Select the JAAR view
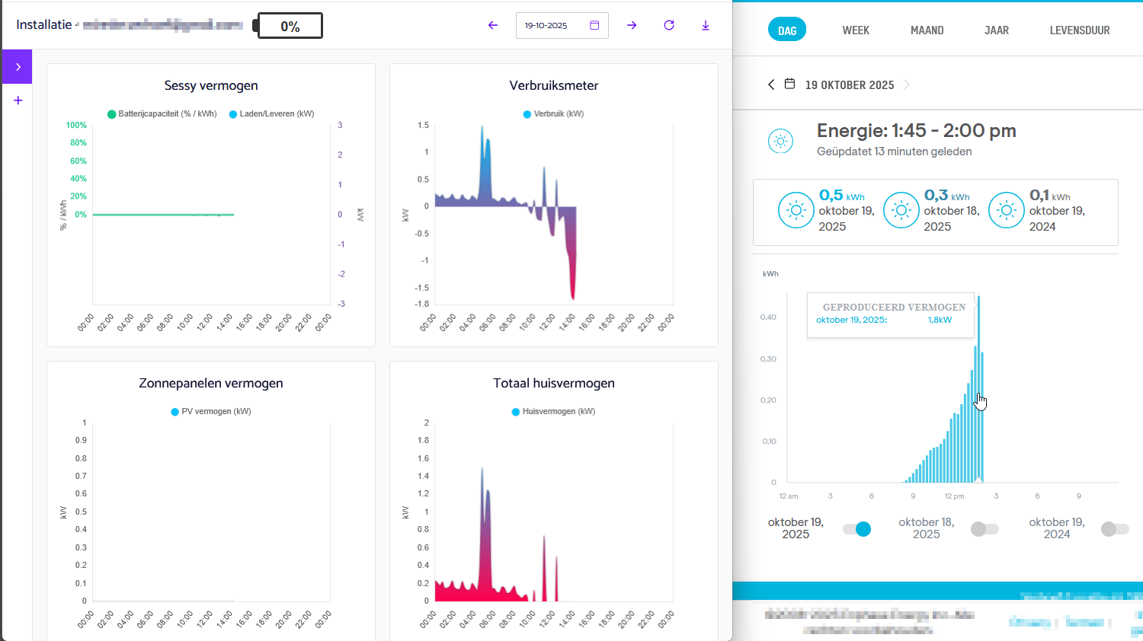 click(996, 30)
